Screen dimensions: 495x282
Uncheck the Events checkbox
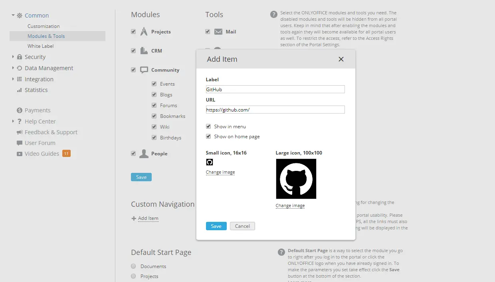(x=154, y=84)
